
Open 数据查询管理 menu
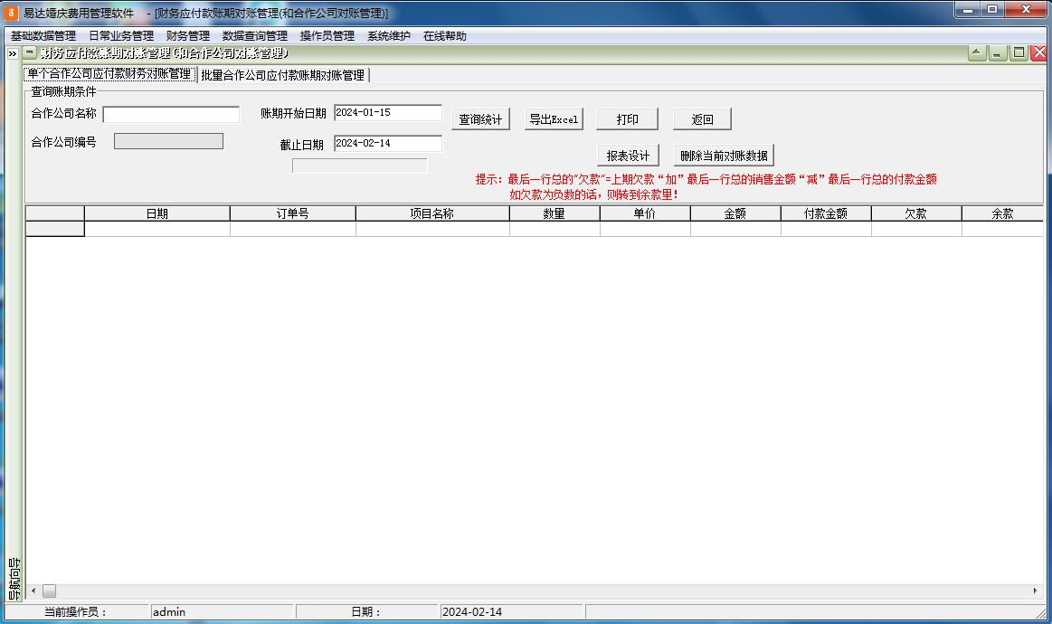(x=255, y=35)
